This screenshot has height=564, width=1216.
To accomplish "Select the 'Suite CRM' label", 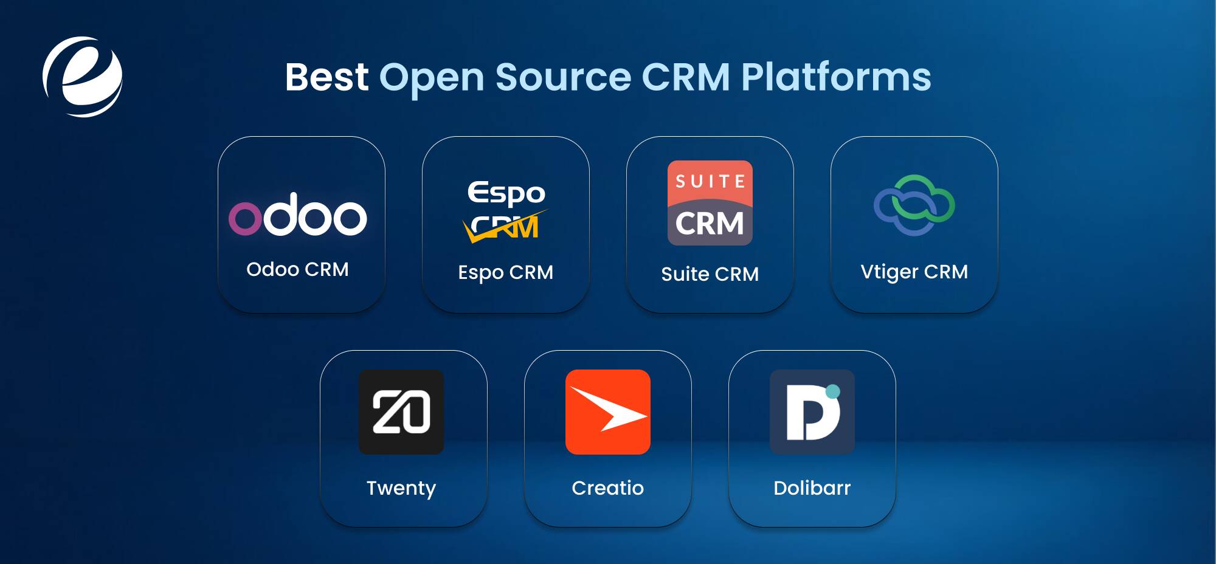I will [710, 274].
